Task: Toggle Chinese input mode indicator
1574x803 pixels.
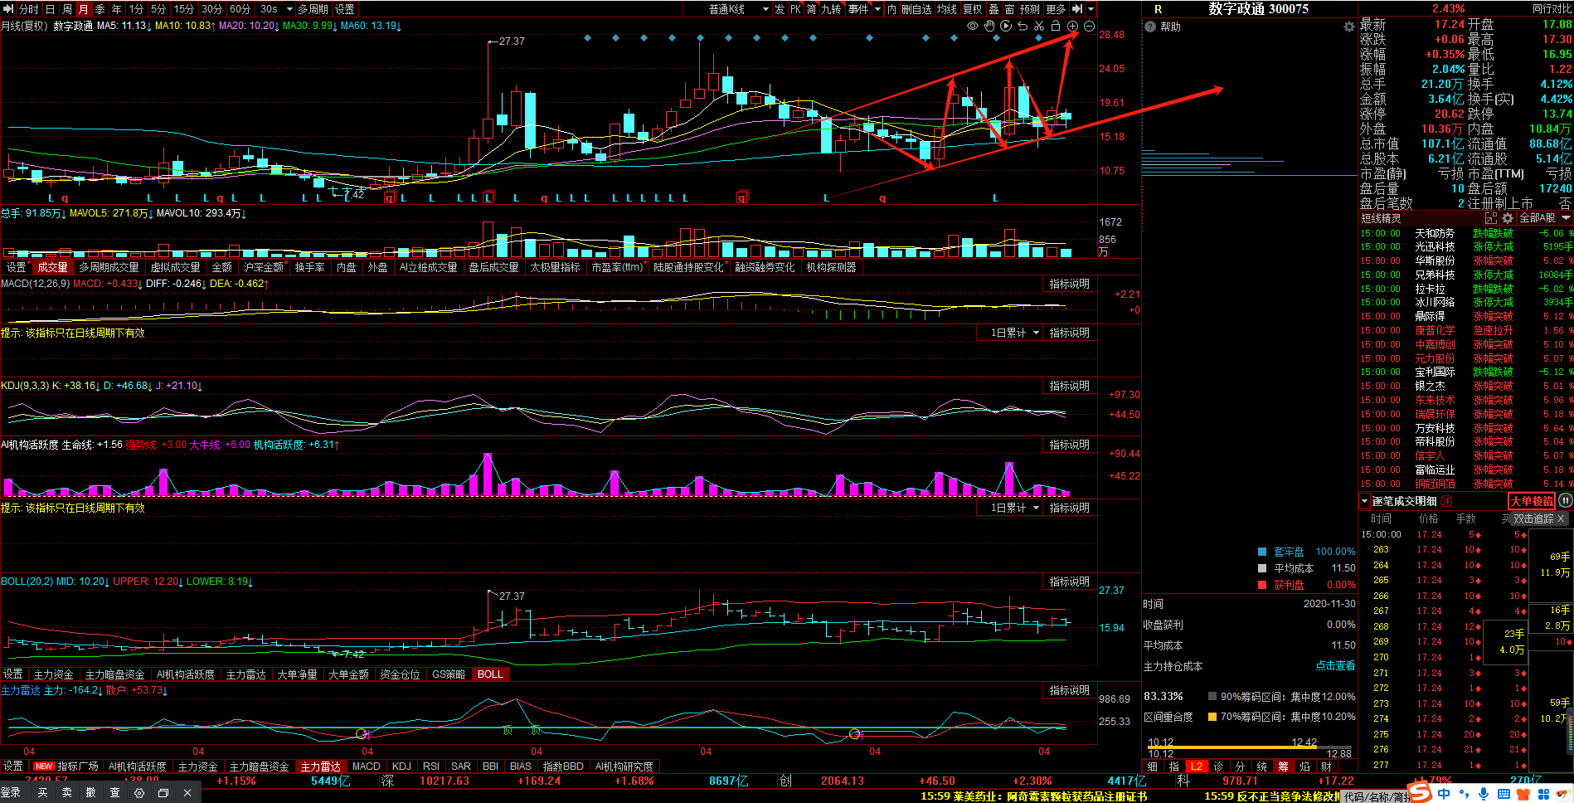Action: click(x=1444, y=794)
